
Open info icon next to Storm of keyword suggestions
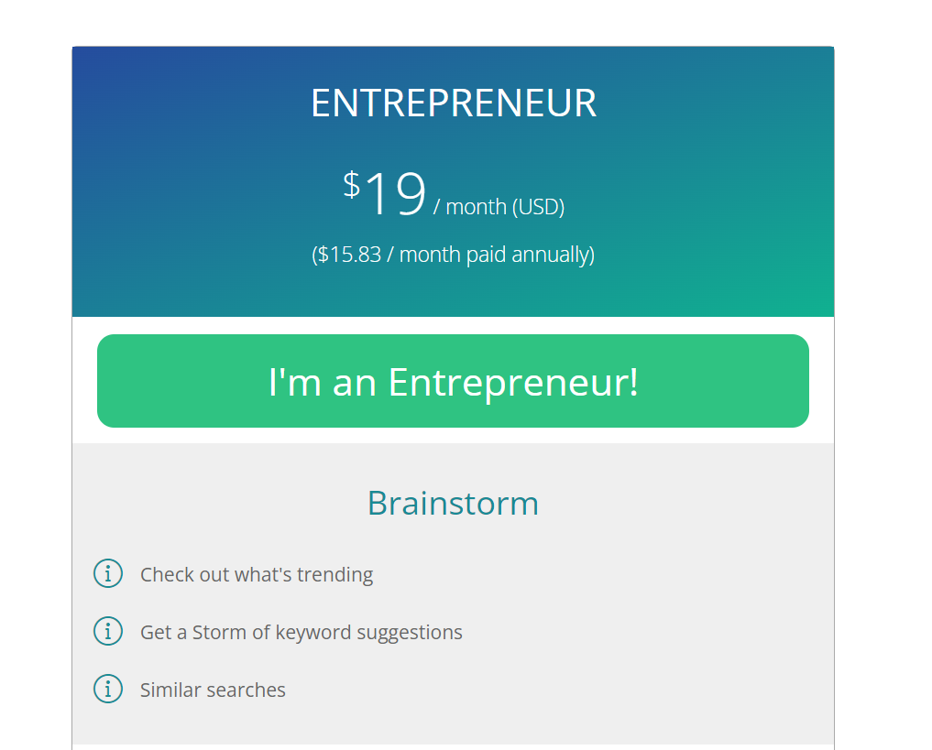click(x=108, y=631)
